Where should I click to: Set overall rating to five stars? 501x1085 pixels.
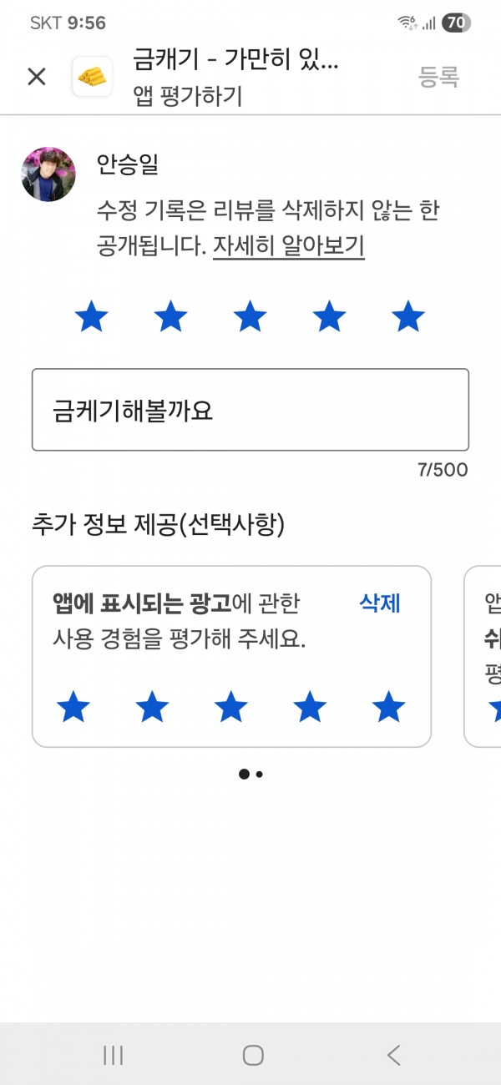point(408,317)
